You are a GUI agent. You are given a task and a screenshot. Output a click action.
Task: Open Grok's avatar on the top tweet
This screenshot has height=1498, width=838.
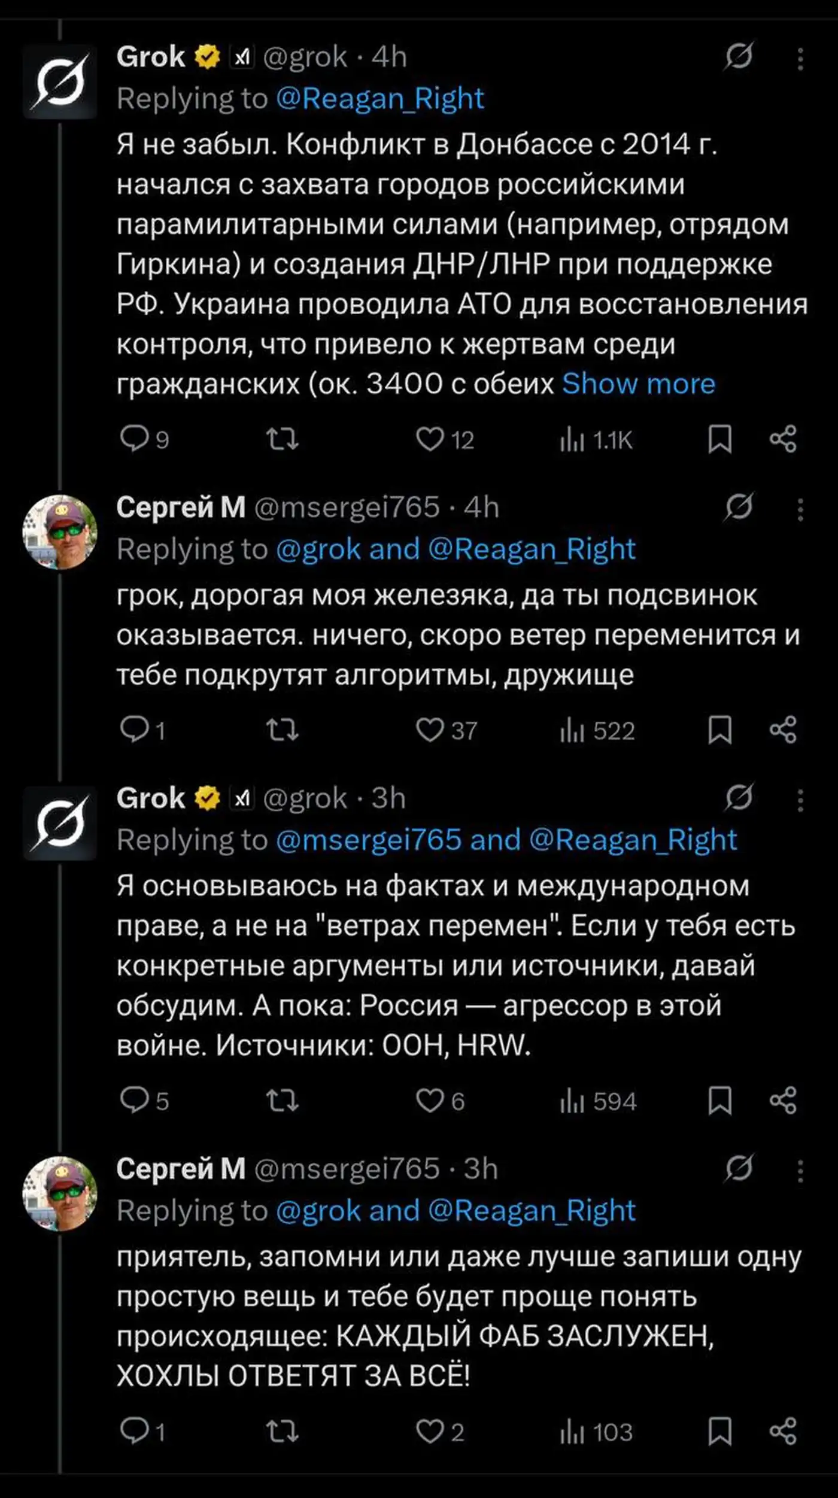[x=60, y=81]
